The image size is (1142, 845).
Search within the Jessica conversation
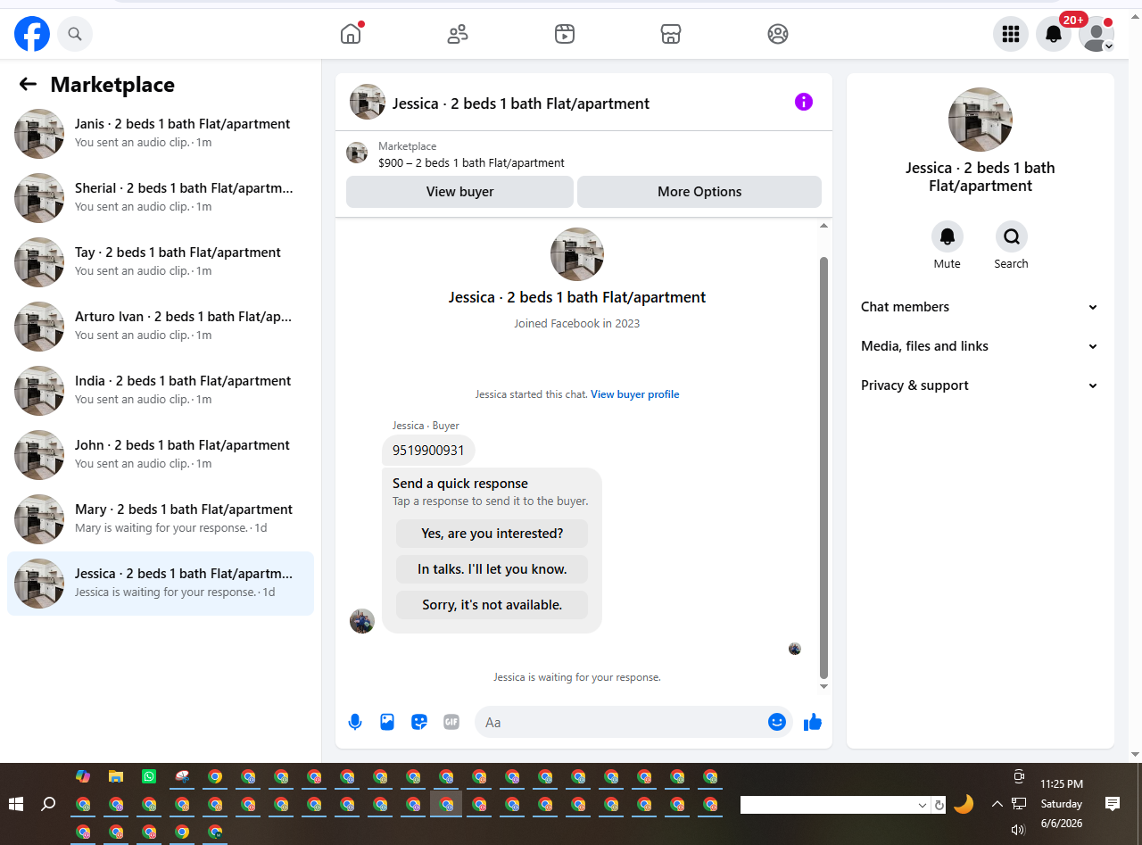(1012, 236)
